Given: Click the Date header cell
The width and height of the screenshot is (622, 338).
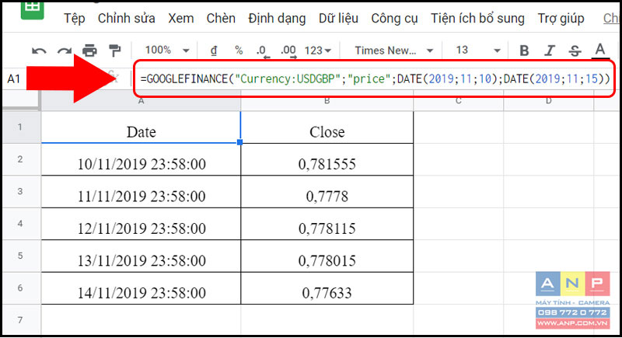Looking at the screenshot, I should tap(141, 127).
